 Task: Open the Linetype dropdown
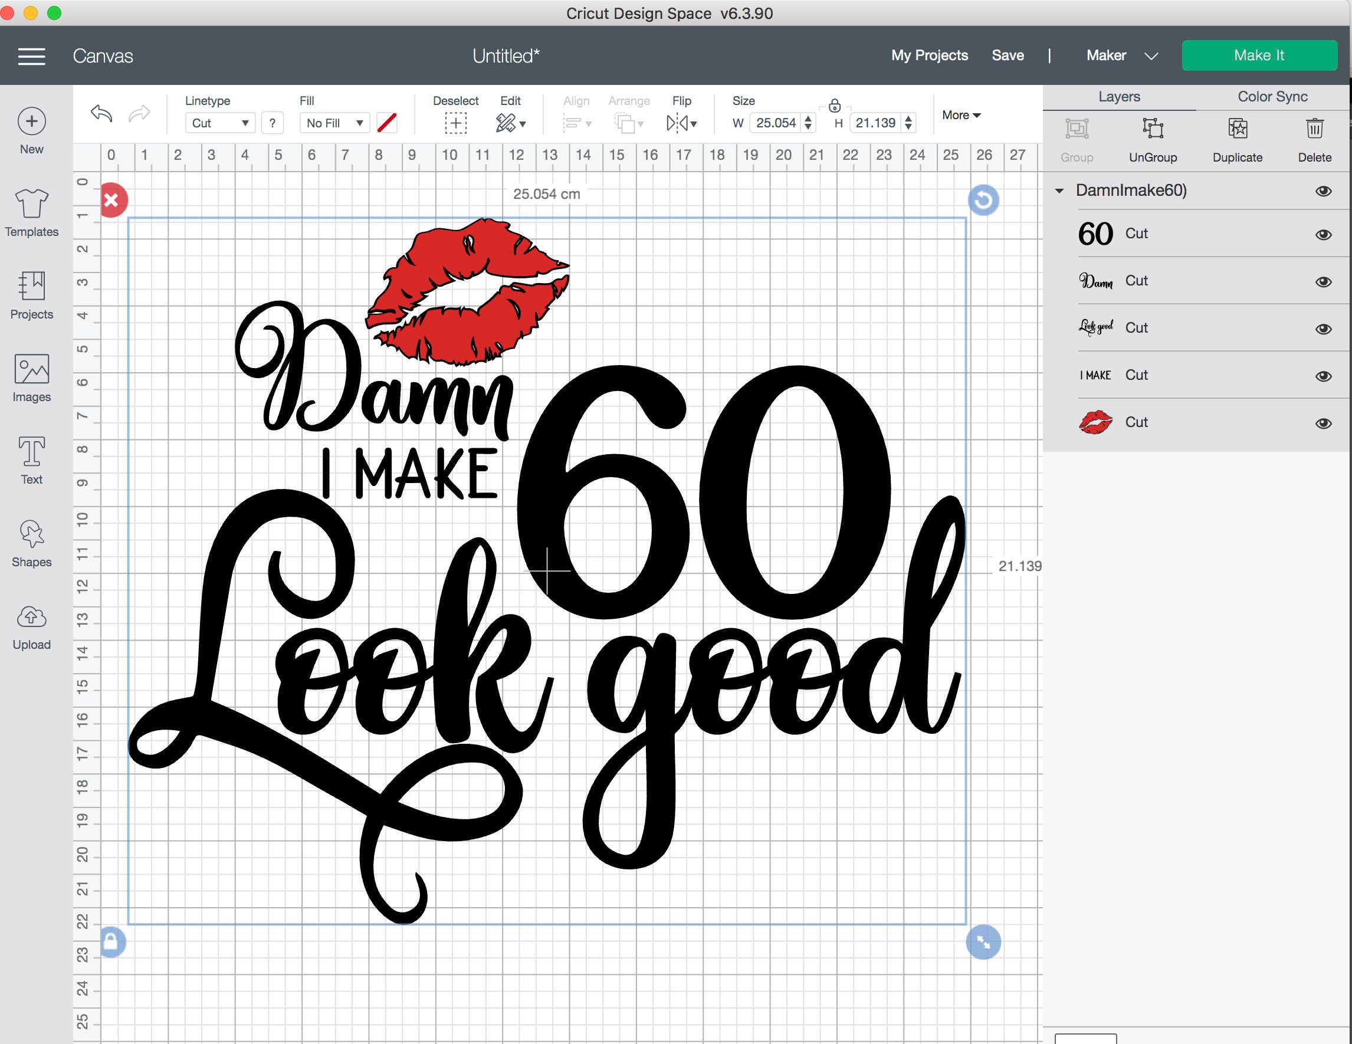coord(220,123)
